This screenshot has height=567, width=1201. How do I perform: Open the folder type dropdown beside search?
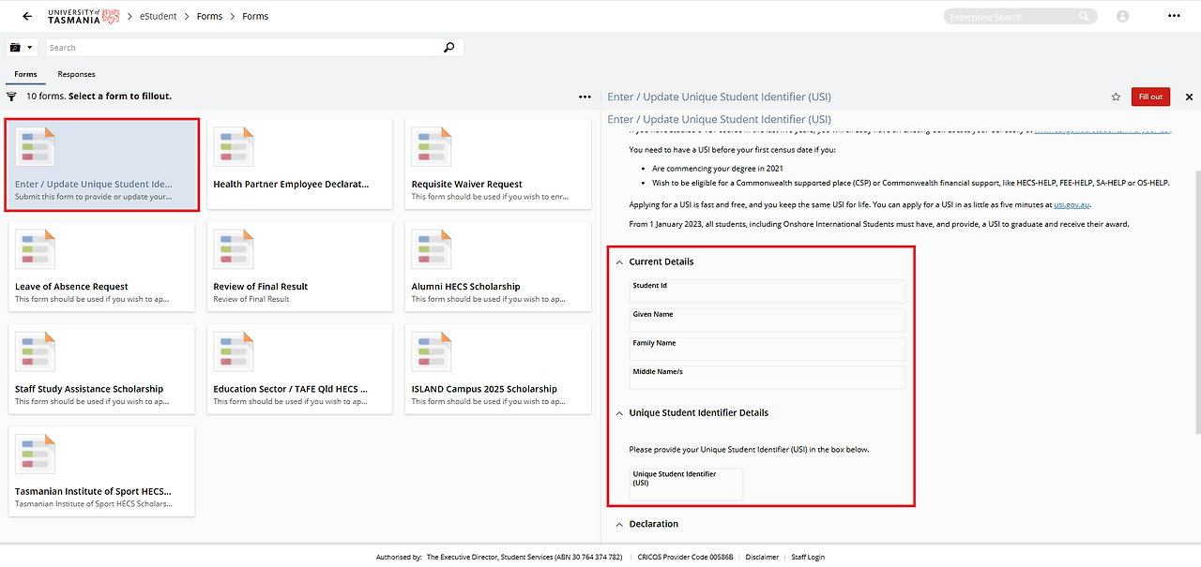pyautogui.click(x=21, y=48)
